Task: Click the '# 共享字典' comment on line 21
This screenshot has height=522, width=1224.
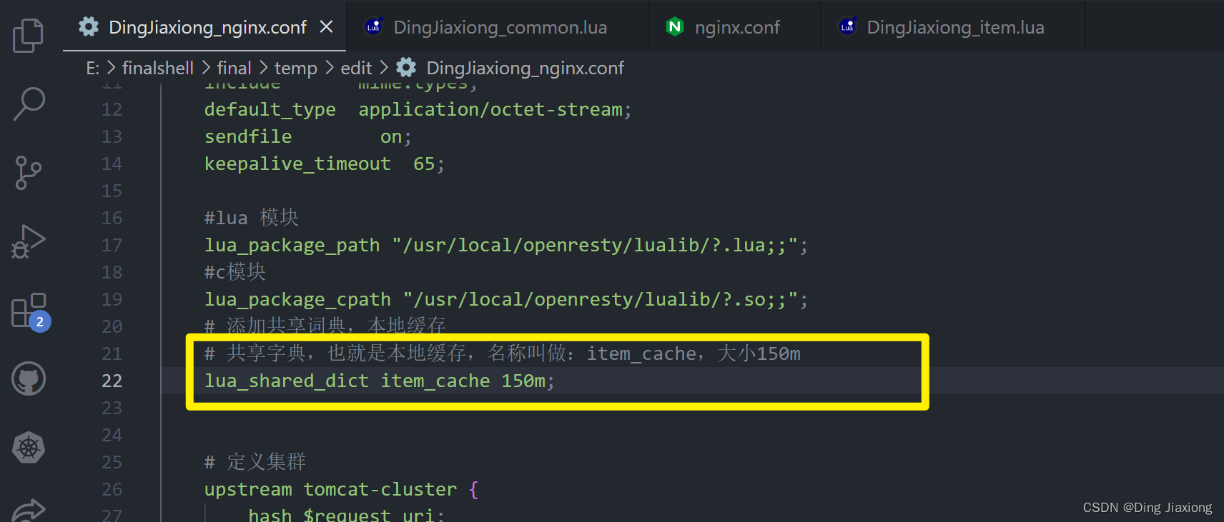Action: (x=502, y=353)
